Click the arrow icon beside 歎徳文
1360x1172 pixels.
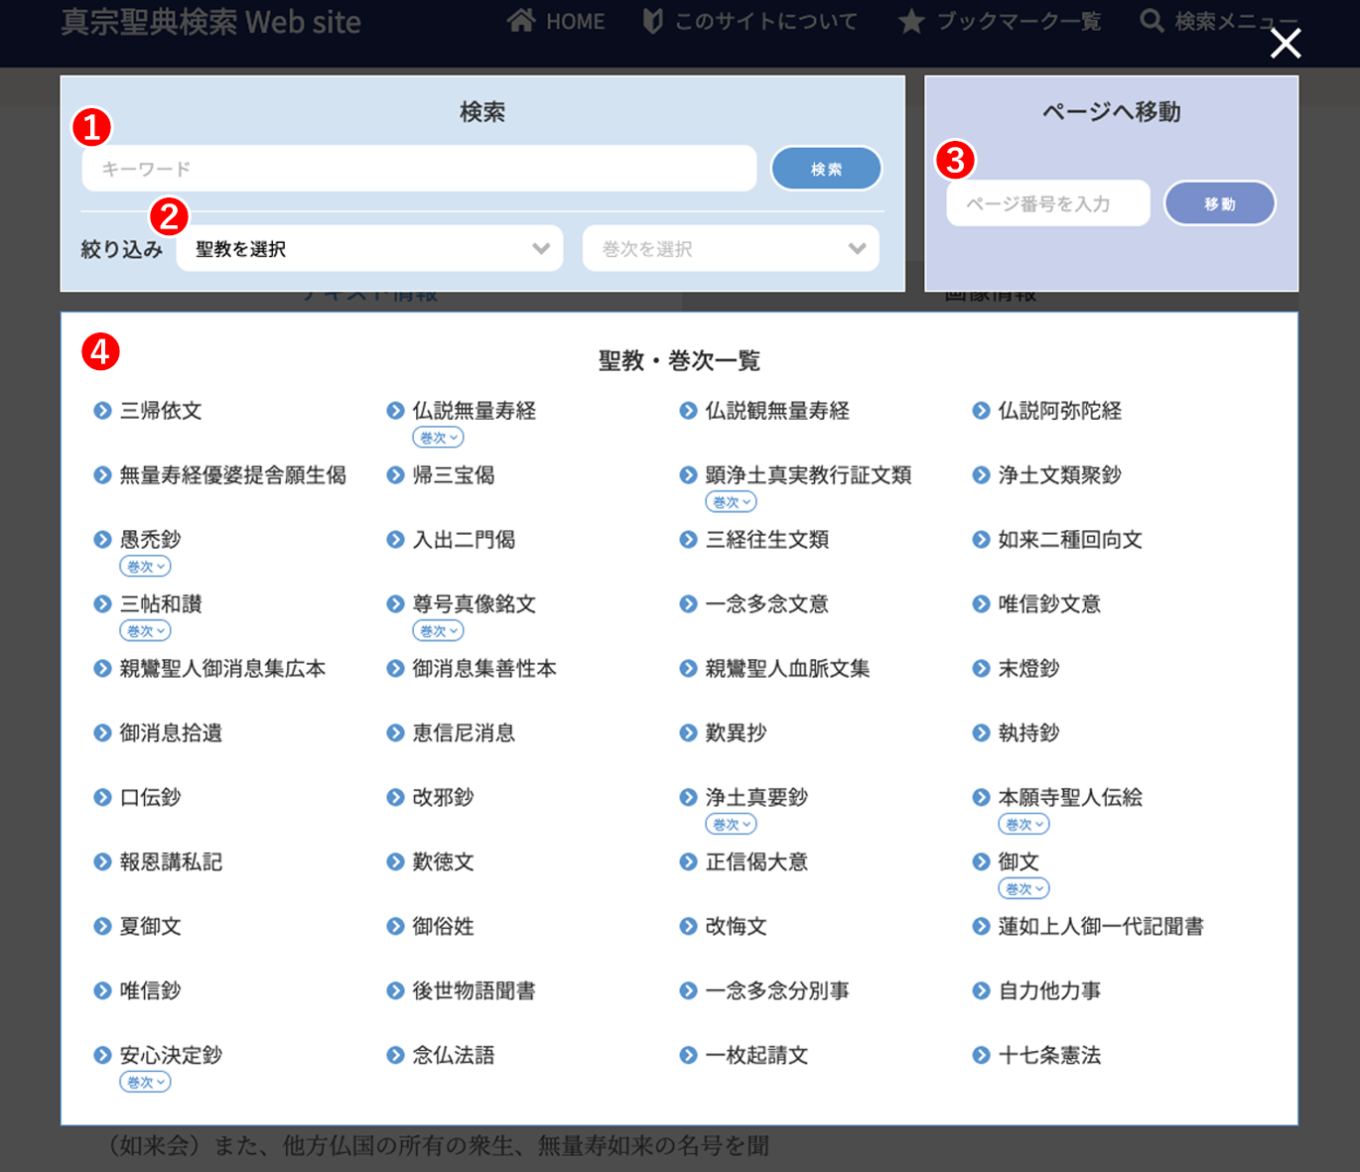(x=395, y=862)
